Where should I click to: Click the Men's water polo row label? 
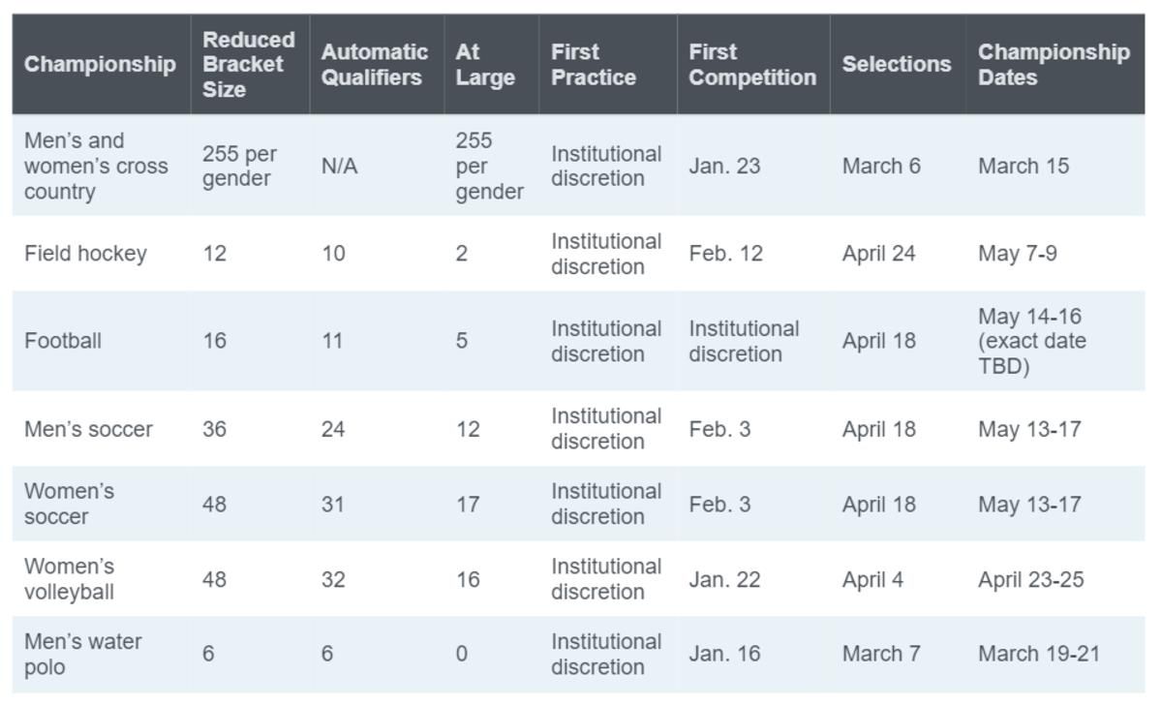tap(83, 654)
